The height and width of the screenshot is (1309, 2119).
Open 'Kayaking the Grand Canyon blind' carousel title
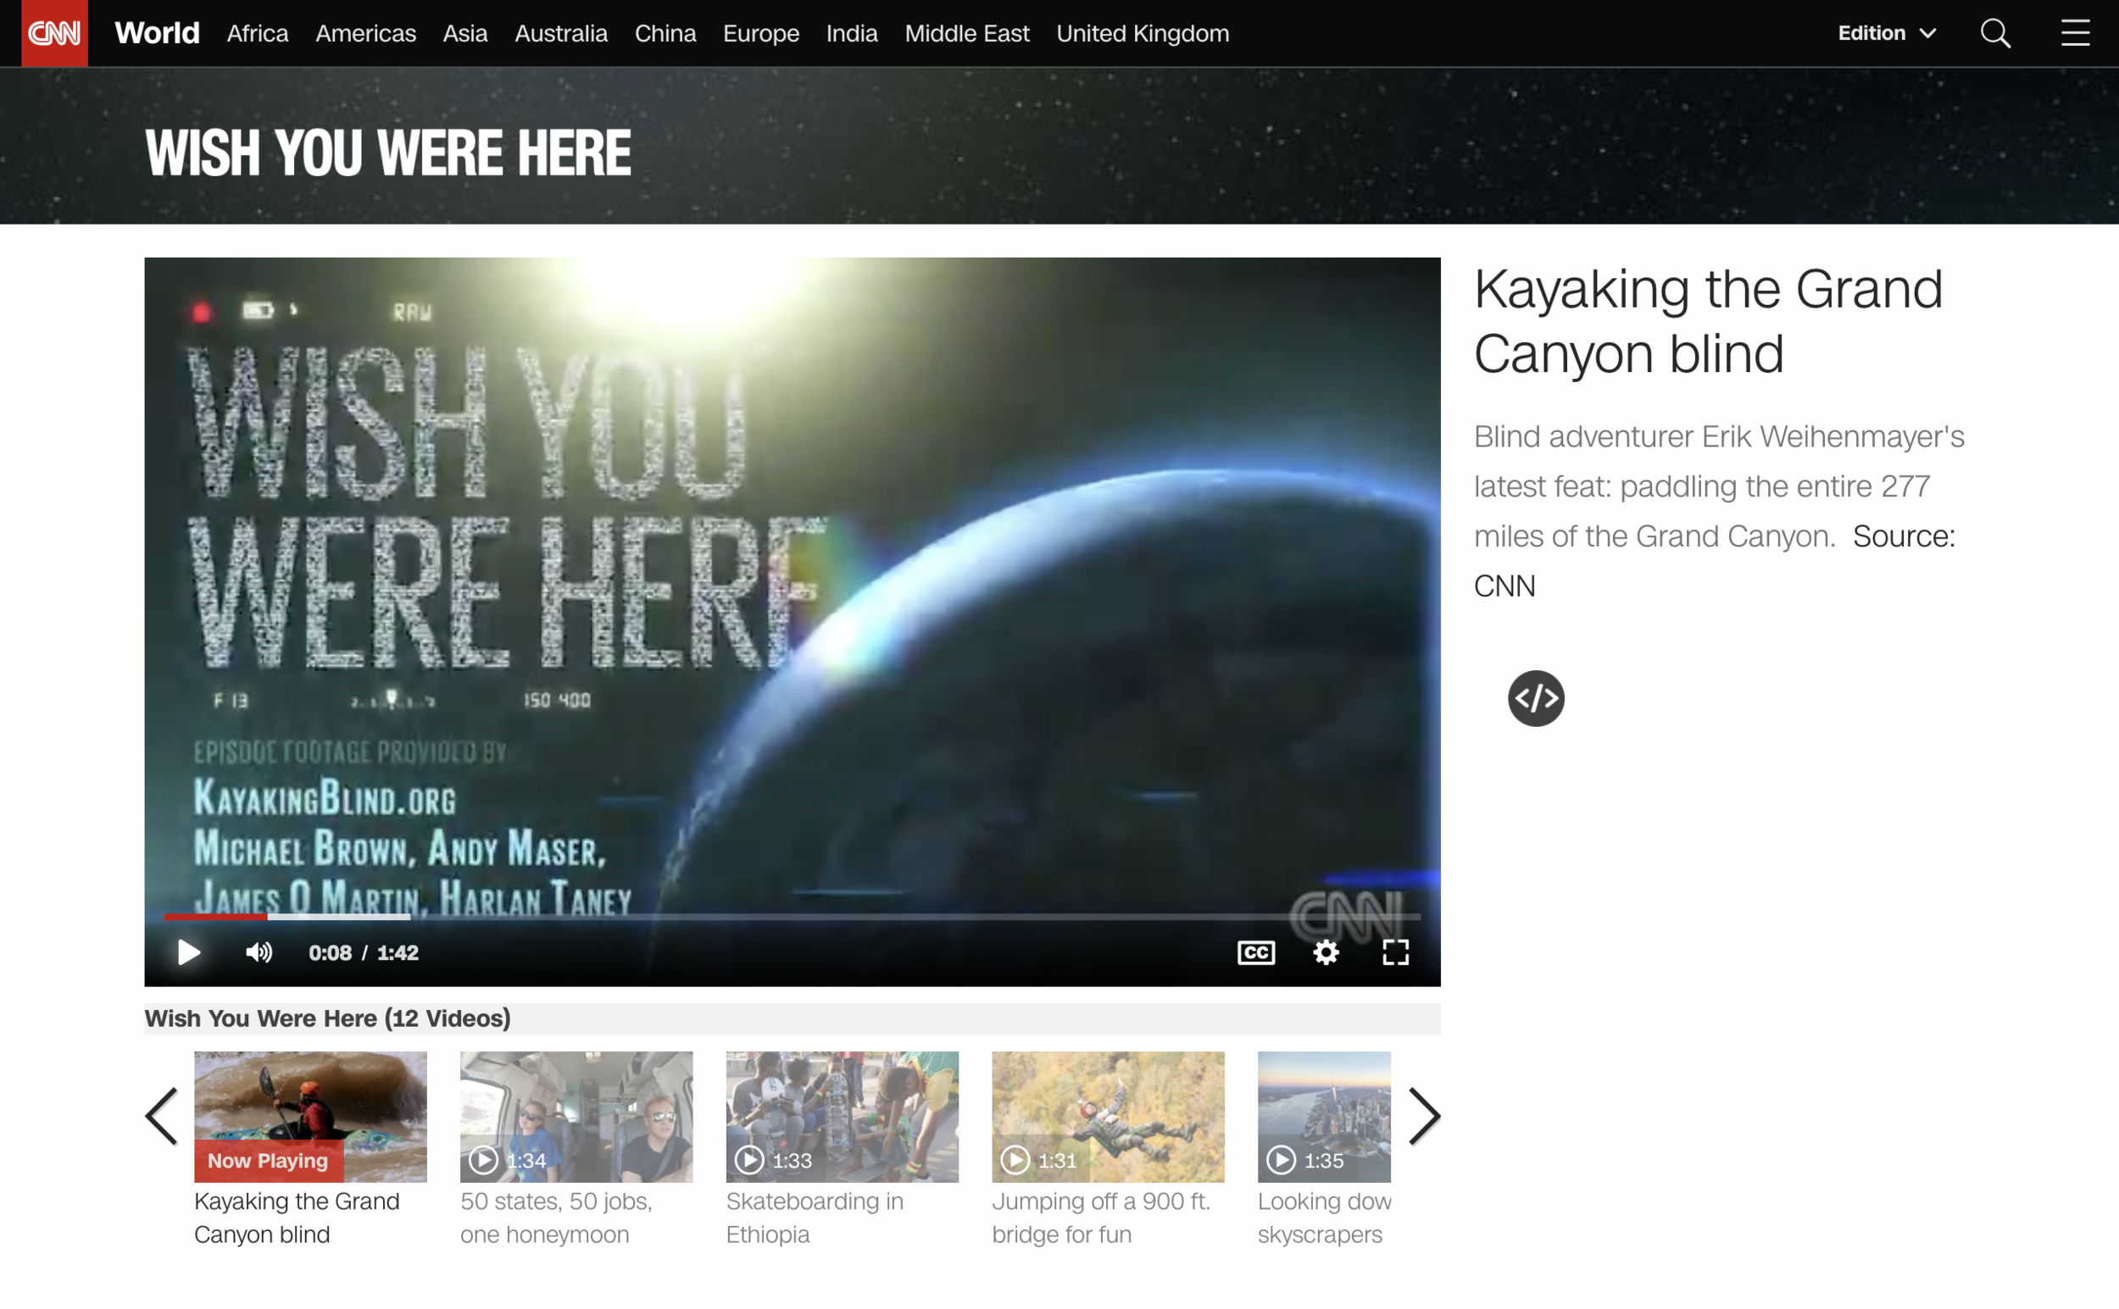pyautogui.click(x=296, y=1217)
